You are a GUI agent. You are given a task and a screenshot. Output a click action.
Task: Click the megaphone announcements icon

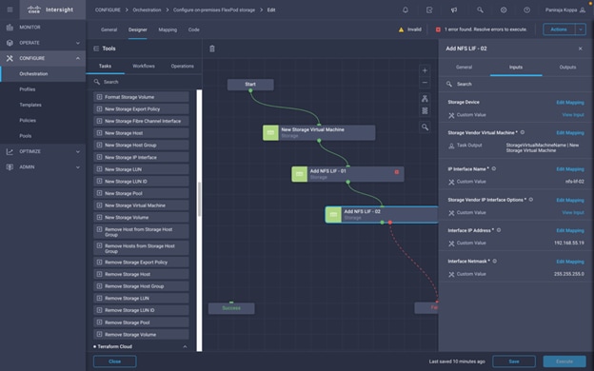[454, 10]
